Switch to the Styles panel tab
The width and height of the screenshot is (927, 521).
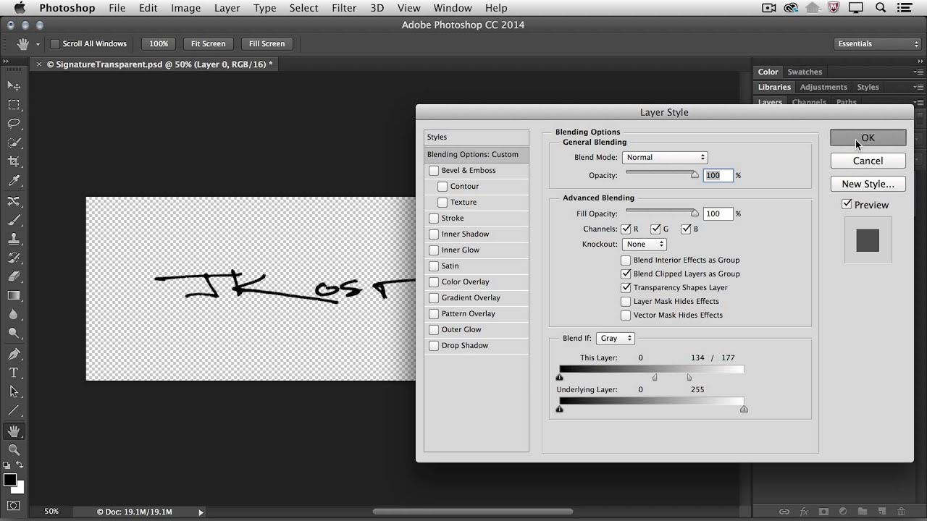pos(868,87)
